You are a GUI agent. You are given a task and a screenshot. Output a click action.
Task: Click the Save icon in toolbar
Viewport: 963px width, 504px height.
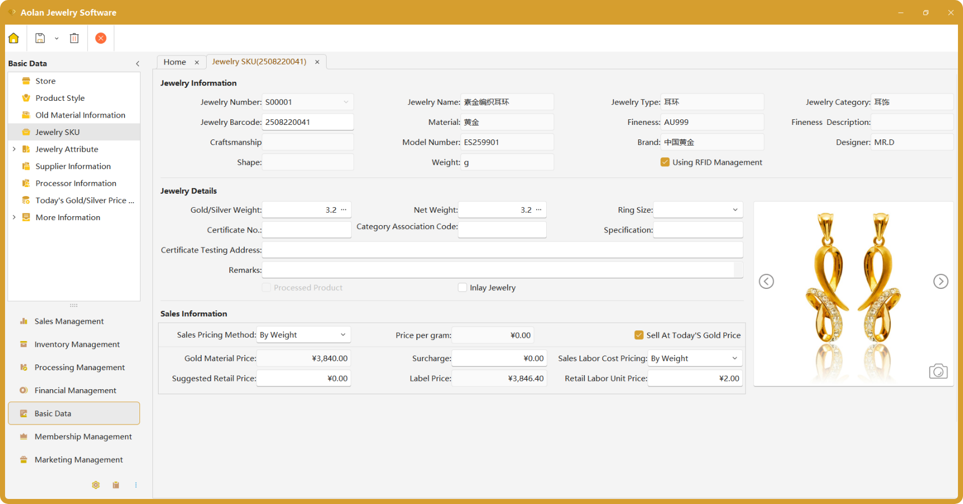[x=40, y=38]
